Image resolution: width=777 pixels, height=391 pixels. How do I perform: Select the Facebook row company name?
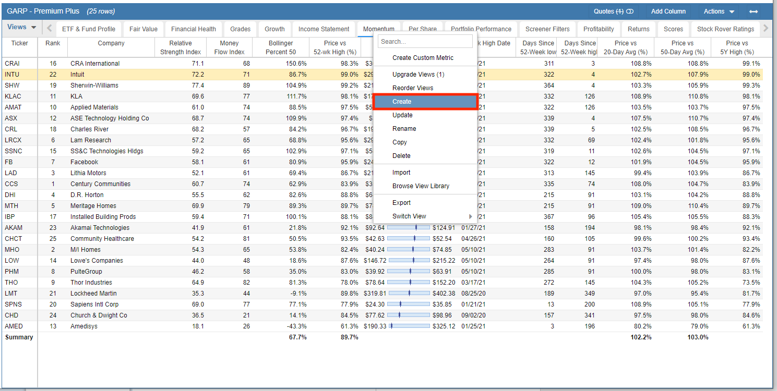[85, 162]
